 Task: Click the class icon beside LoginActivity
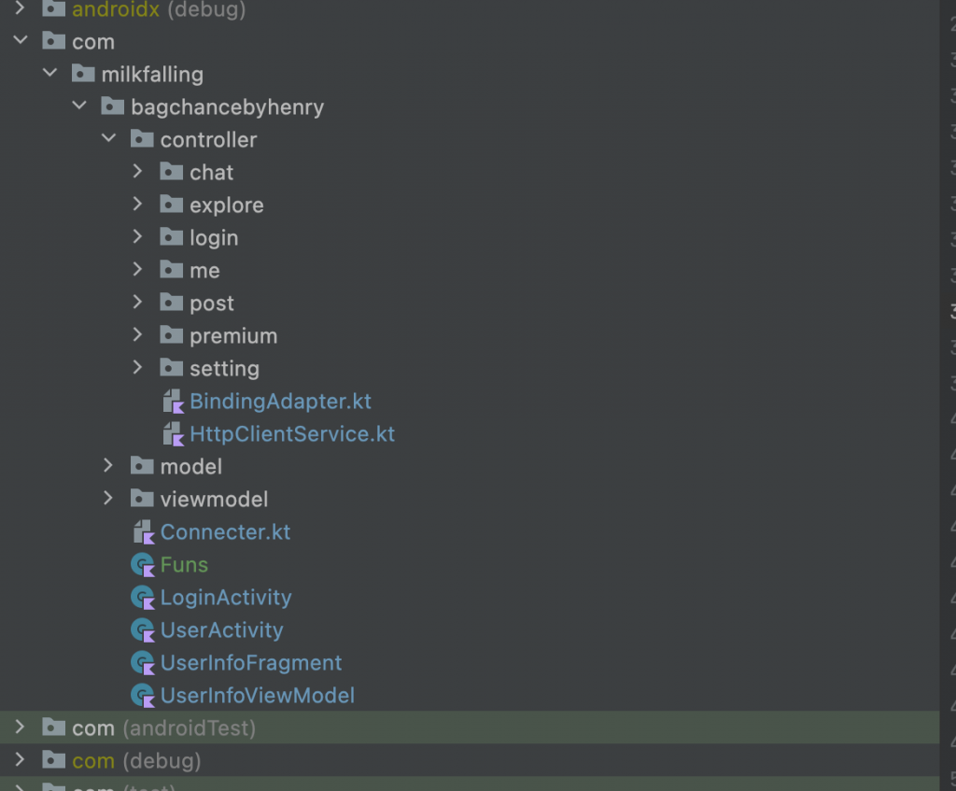[143, 598]
